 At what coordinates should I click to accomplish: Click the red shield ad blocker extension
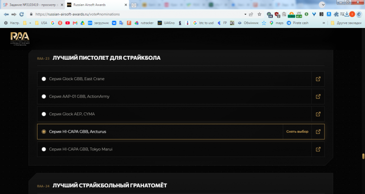click(277, 15)
